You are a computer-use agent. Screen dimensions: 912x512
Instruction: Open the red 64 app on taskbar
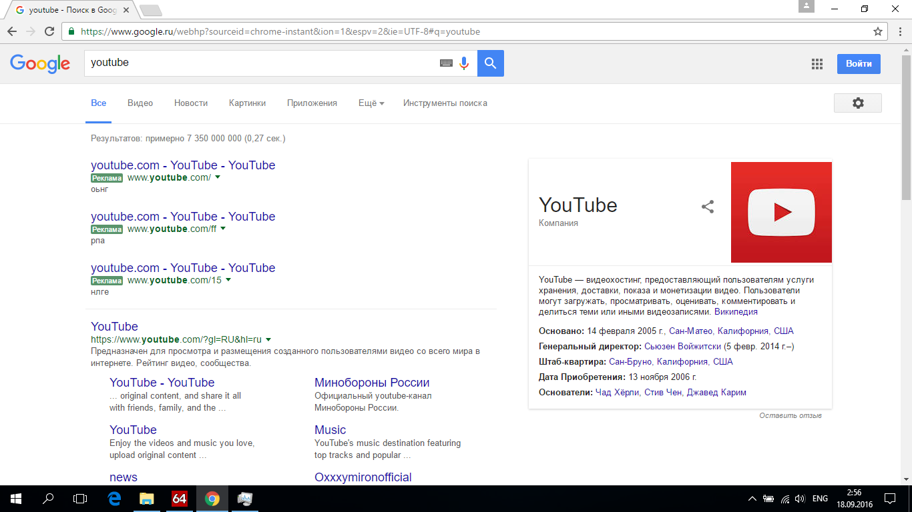tap(180, 499)
